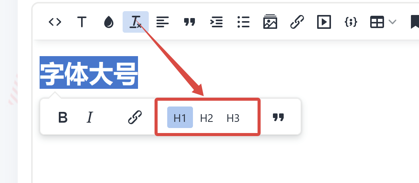Add a hyperlink from top toolbar
Viewport: 419px width, 183px height.
click(297, 22)
